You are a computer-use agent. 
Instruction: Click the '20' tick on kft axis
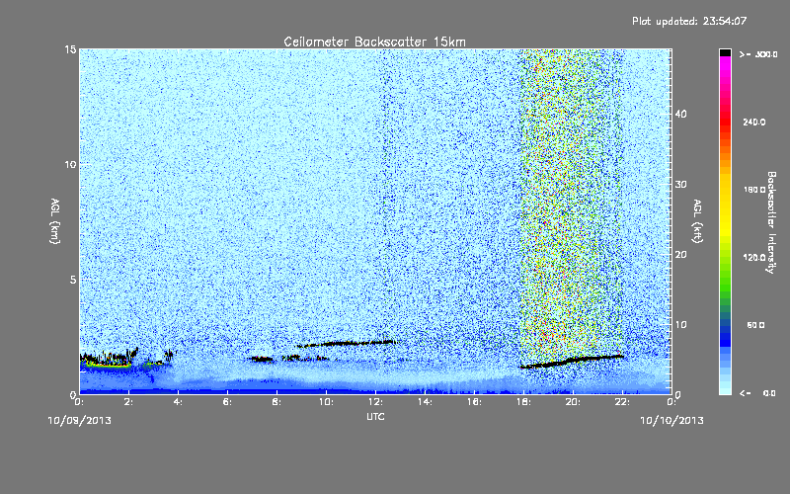coord(680,255)
